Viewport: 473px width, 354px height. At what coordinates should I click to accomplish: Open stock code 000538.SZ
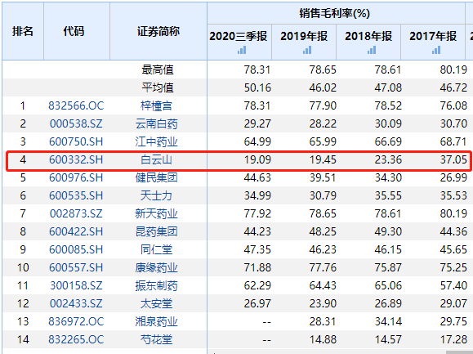point(76,123)
